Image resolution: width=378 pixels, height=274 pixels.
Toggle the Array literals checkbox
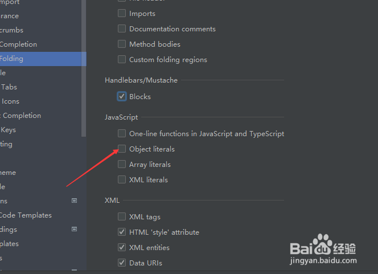click(x=122, y=164)
